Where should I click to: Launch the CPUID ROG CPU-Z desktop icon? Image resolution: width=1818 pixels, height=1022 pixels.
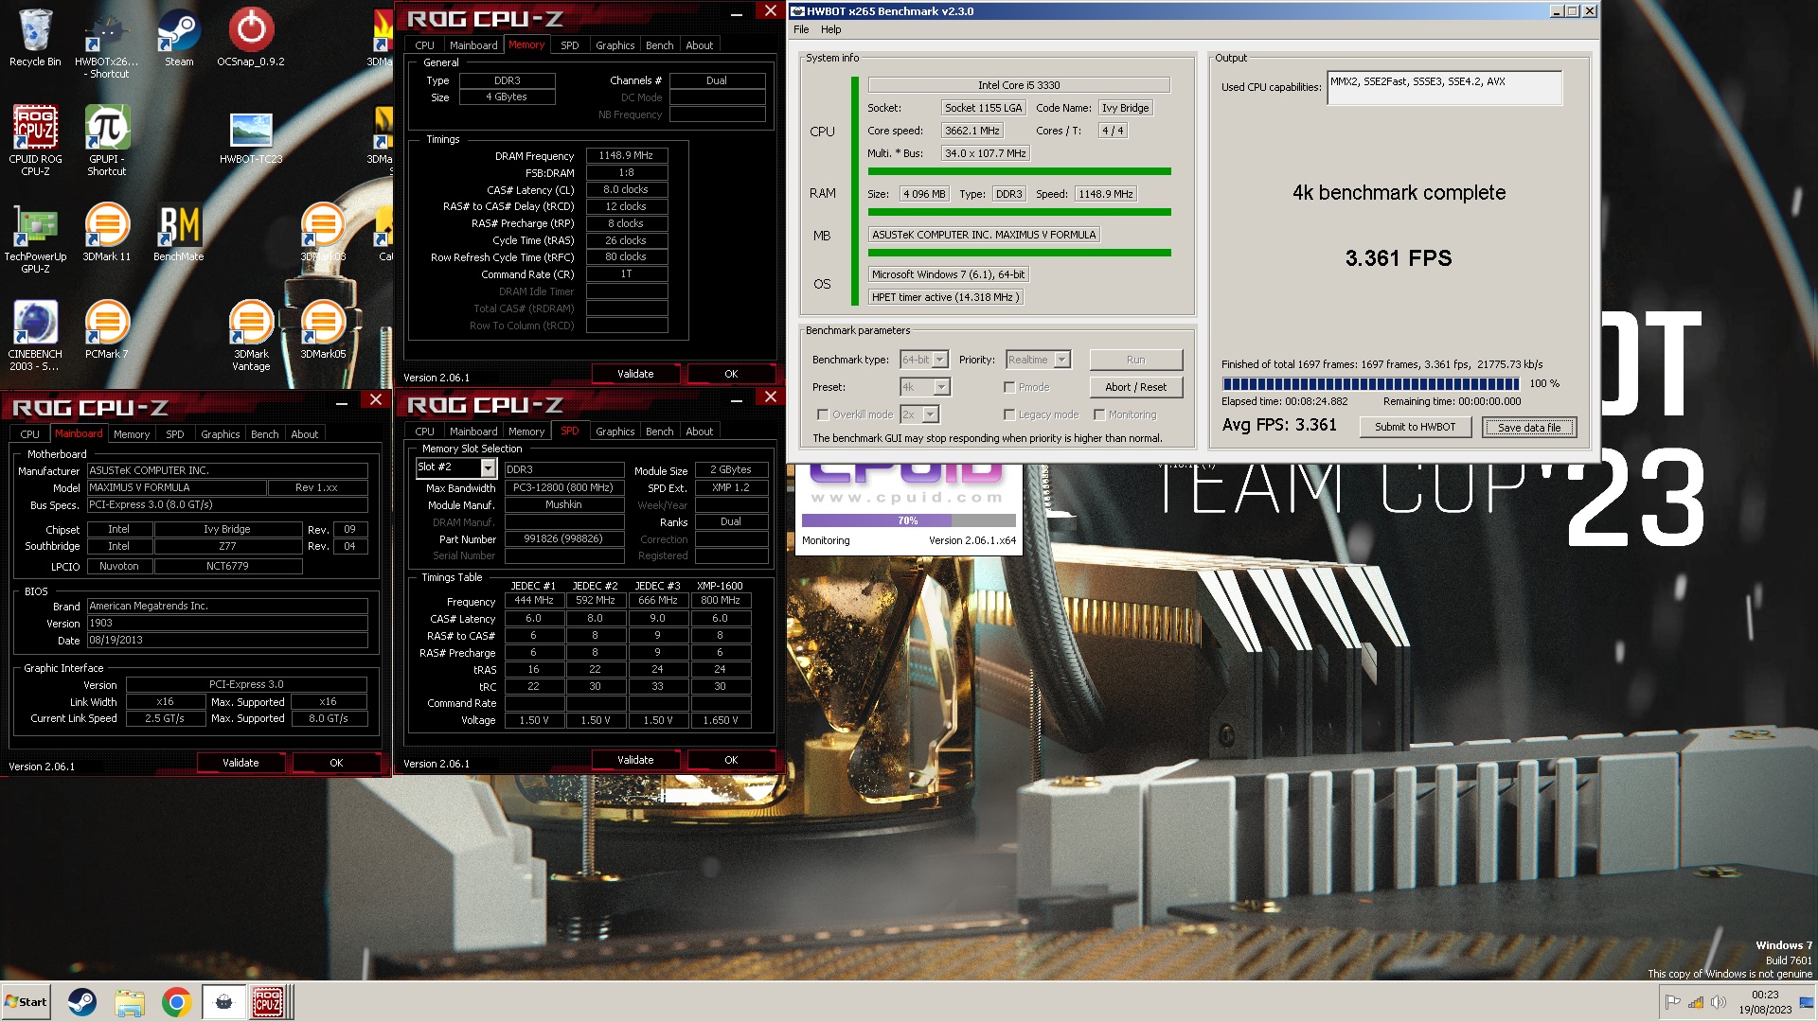click(35, 140)
